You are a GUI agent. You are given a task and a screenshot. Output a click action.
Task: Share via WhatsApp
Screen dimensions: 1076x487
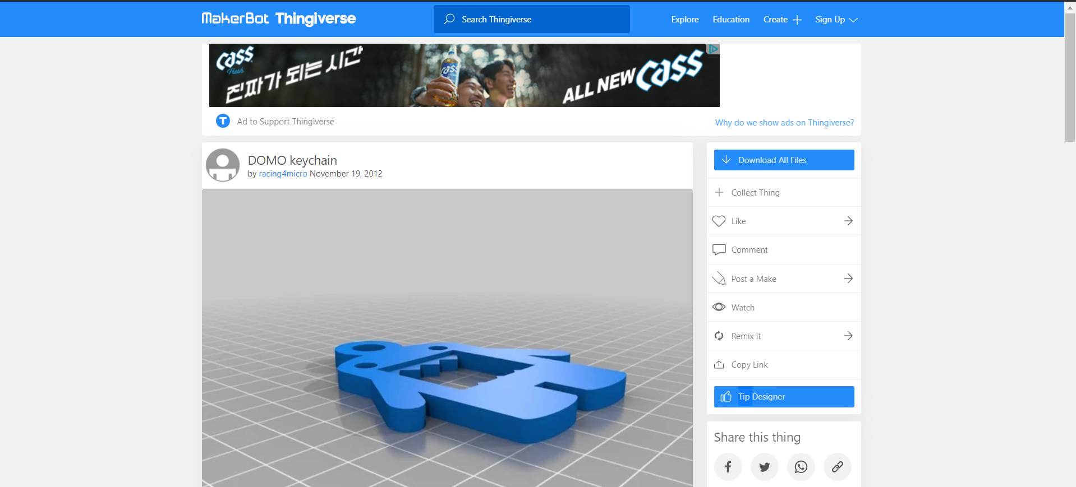tap(801, 467)
